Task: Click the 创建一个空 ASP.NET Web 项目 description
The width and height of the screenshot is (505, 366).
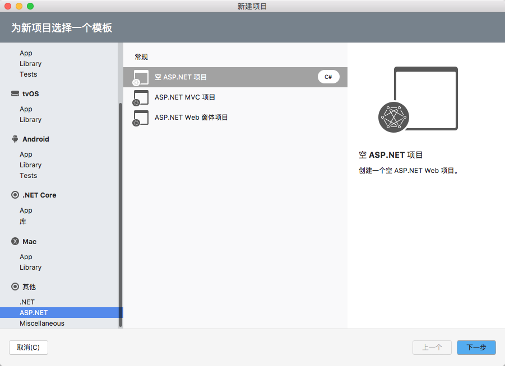Action: (409, 171)
